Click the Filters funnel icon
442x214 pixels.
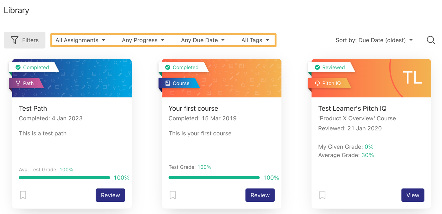14,40
